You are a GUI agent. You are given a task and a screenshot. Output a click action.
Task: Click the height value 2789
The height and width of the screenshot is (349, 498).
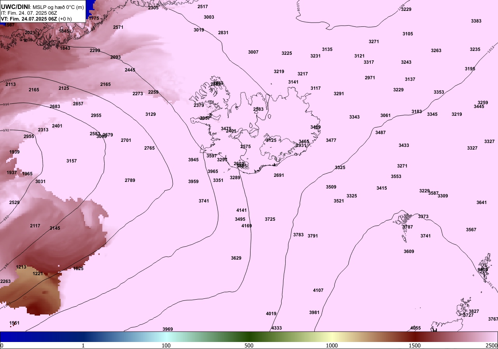(x=130, y=180)
